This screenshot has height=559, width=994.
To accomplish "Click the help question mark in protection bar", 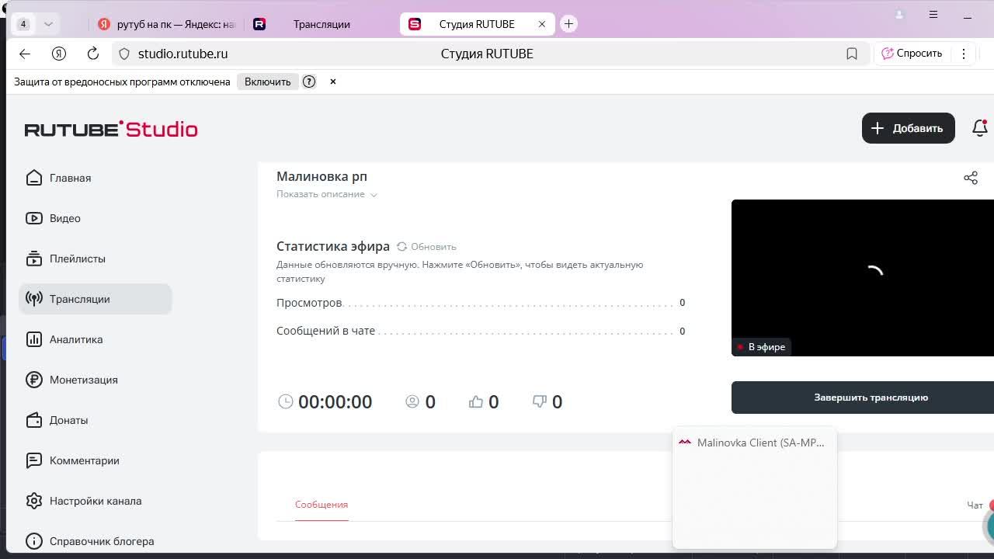I will coord(309,82).
